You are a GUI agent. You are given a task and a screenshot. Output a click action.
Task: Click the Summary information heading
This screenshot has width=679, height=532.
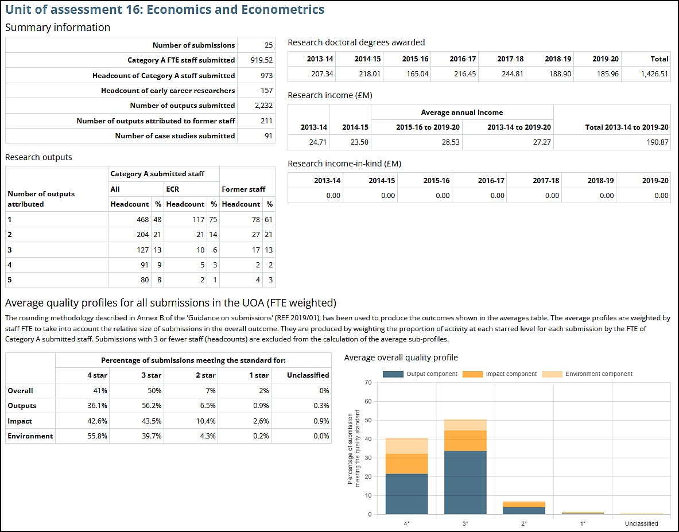pyautogui.click(x=57, y=27)
